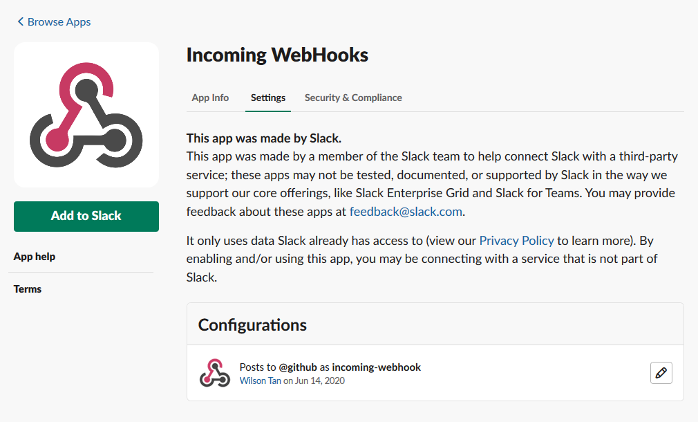Screen dimensions: 698x422
Task: Navigate back via the Browse Apps link
Action: tap(58, 21)
